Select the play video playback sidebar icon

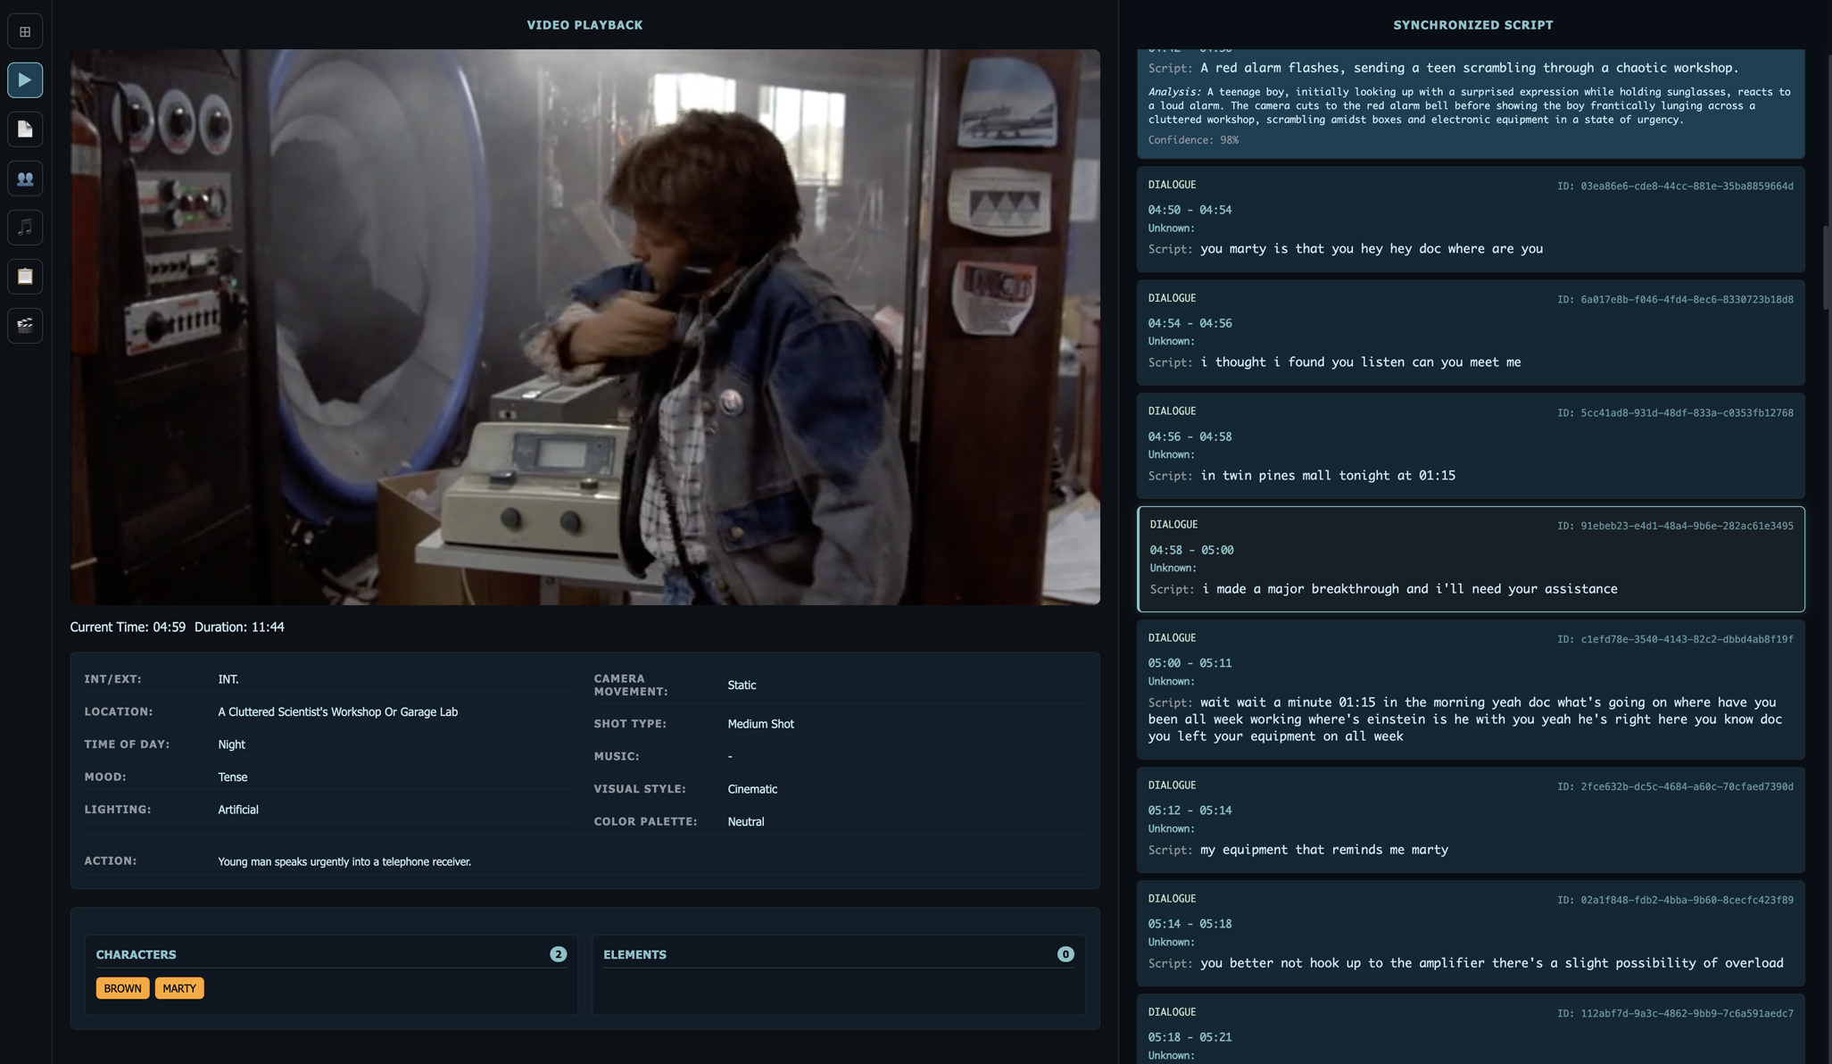click(x=25, y=80)
